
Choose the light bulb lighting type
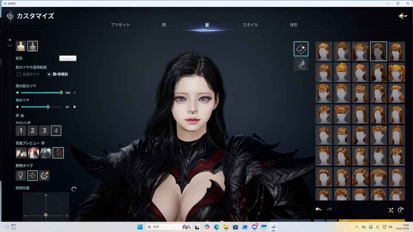tap(21, 176)
